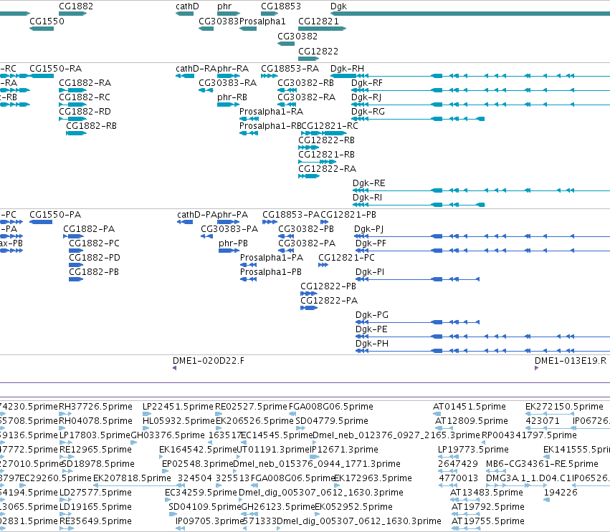The width and height of the screenshot is (610, 532).
Task: Click the CG12822 gene label
Action: pyautogui.click(x=318, y=52)
